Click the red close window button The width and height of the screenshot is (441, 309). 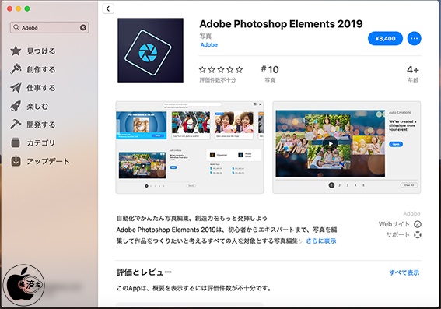9,9
